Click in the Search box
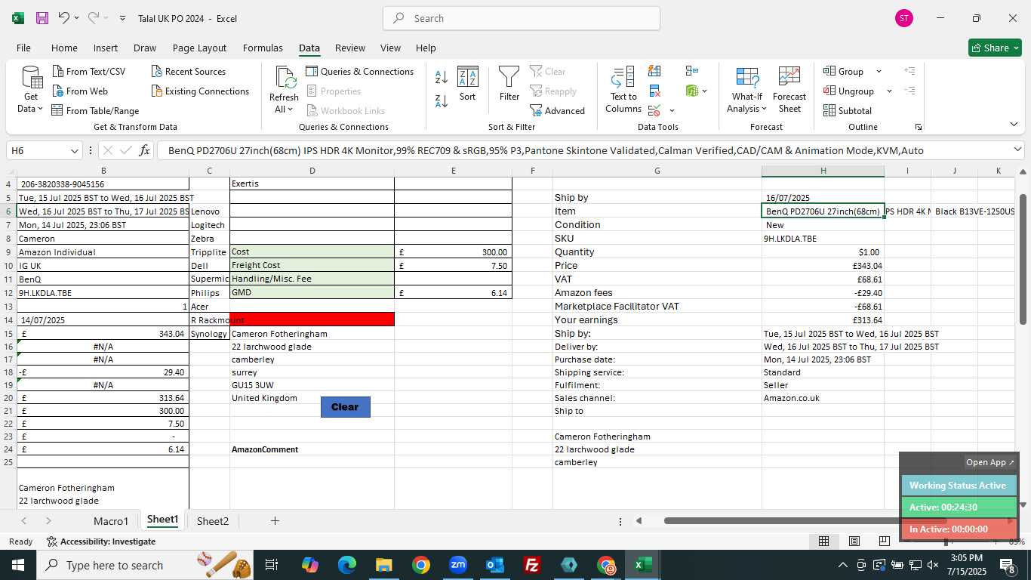 (522, 18)
